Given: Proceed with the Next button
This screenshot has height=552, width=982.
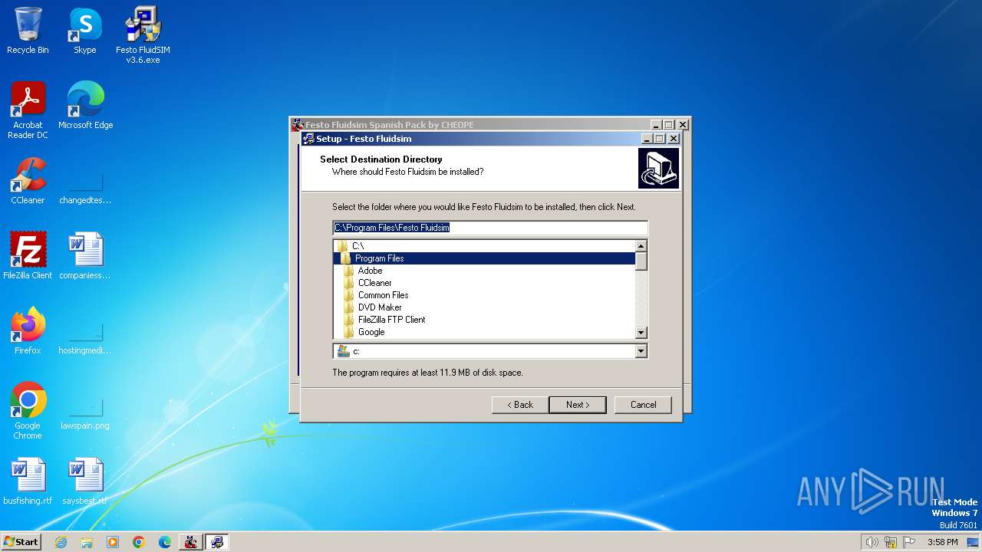Looking at the screenshot, I should 578,405.
